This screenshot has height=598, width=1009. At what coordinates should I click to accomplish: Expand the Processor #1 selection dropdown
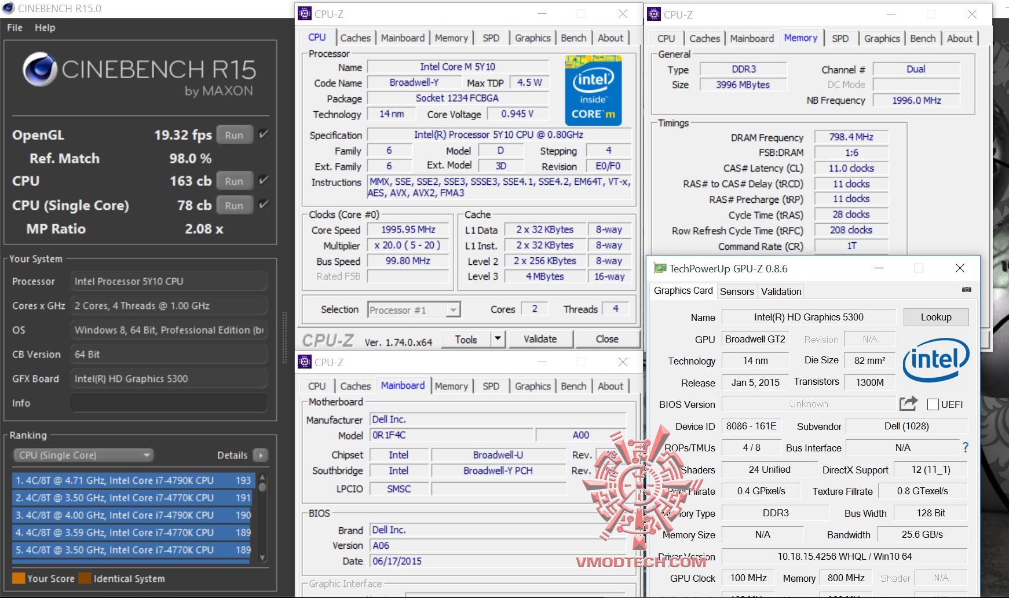coord(454,310)
